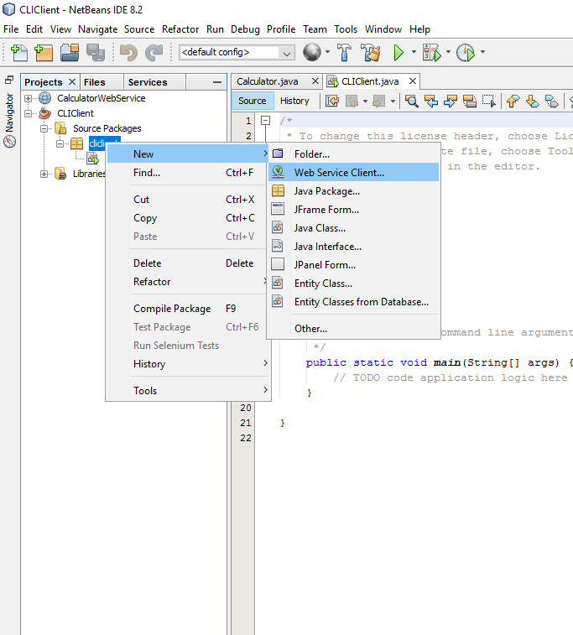
Task: Select Web Service Client from submenu
Action: tap(353, 172)
